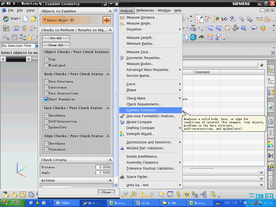Viewport: 276px width, 207px height.
Task: Click the Angle value field
Action: pyautogui.click(x=103, y=172)
